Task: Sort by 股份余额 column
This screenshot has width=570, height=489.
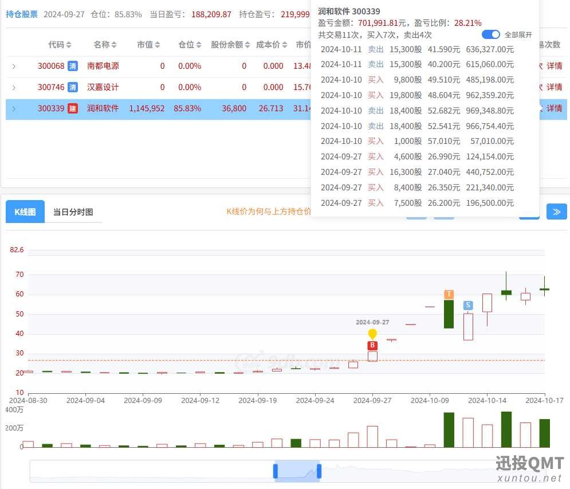Action: click(230, 45)
